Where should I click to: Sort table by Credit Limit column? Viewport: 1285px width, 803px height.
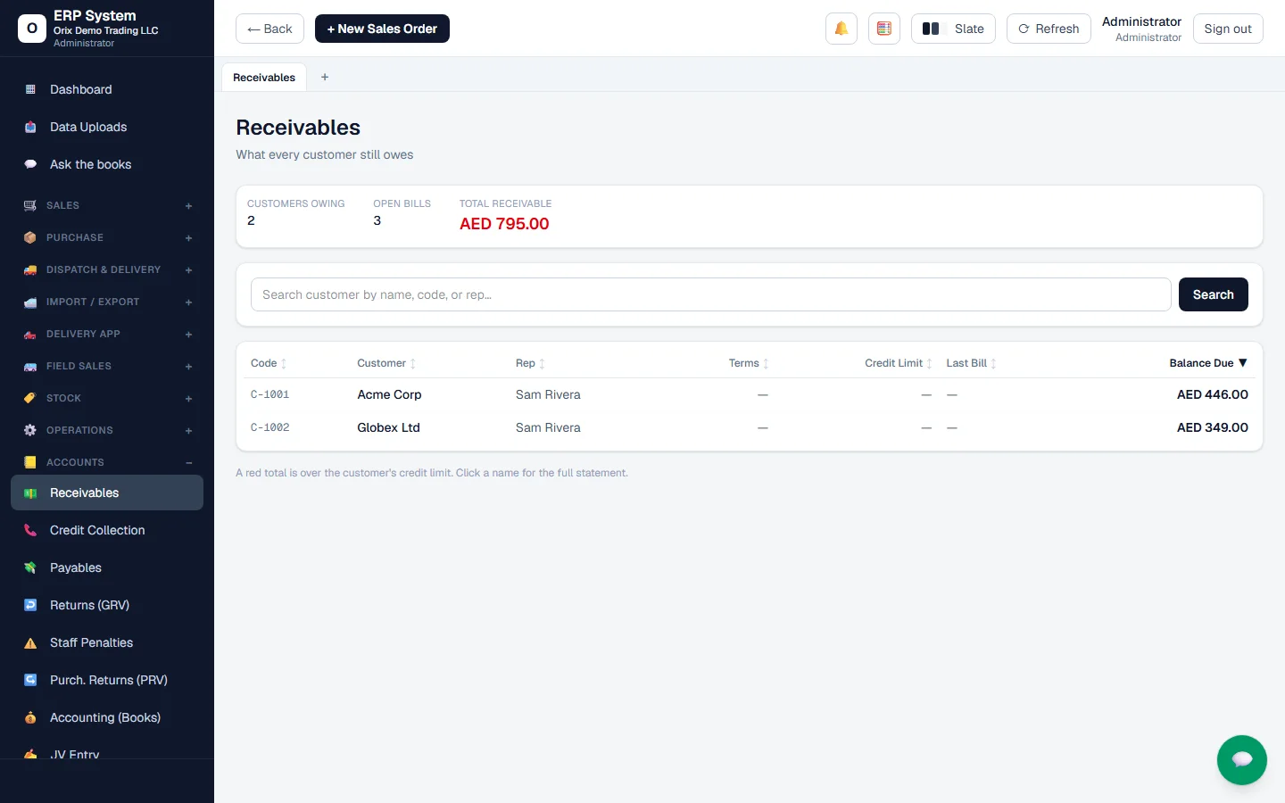click(898, 363)
